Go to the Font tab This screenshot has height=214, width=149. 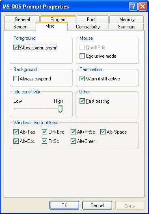(93, 19)
